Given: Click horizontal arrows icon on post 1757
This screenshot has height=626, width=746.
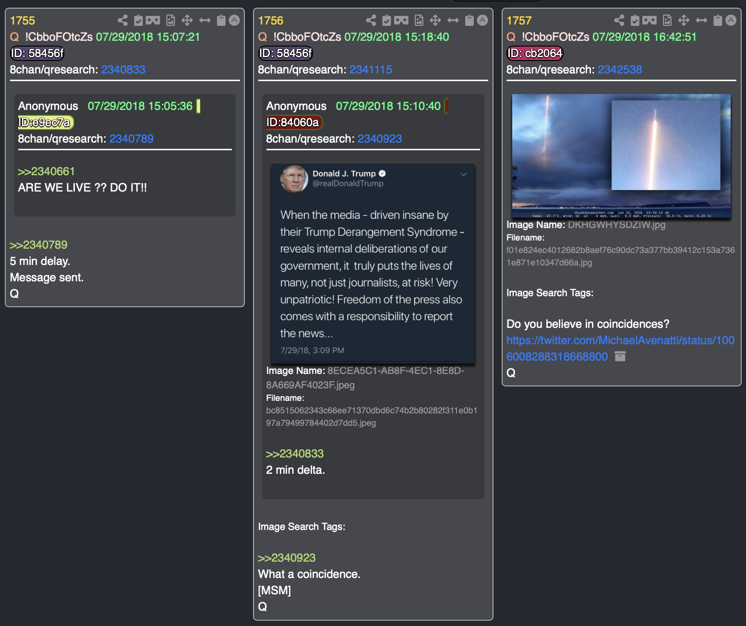Looking at the screenshot, I should coord(701,20).
